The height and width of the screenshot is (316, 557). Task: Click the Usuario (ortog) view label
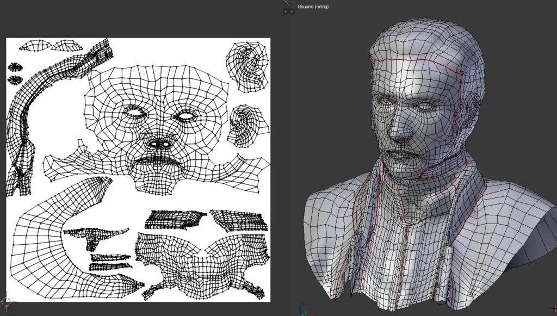click(313, 7)
